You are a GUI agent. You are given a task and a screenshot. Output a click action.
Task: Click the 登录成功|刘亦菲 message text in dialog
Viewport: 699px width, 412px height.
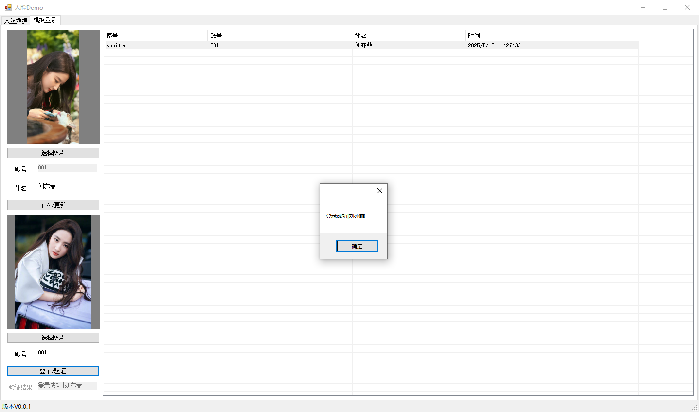[x=345, y=216]
